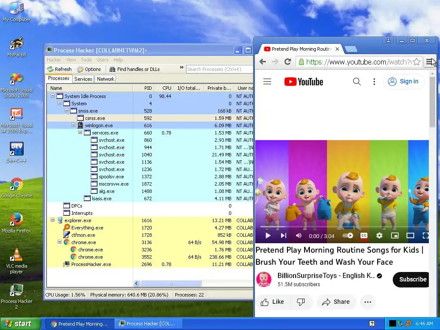Select ProcessHacker.exe process row
This screenshot has height=330, width=440.
coord(150,264)
